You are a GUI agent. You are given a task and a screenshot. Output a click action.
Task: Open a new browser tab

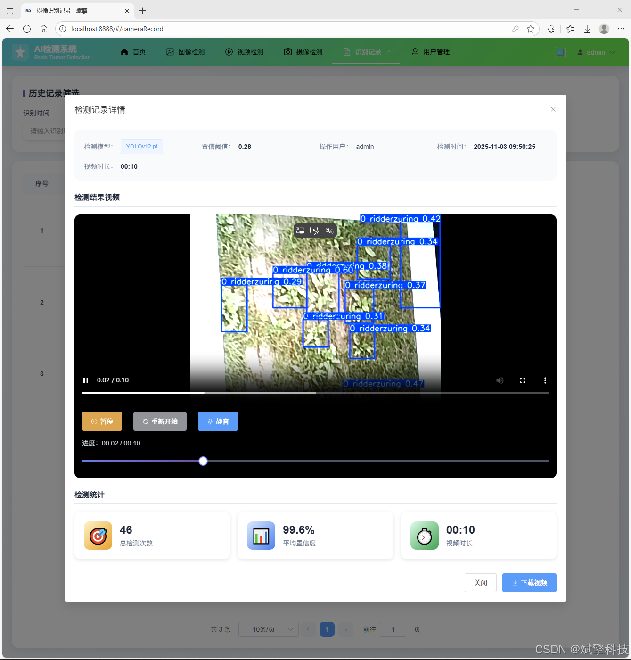(x=143, y=10)
